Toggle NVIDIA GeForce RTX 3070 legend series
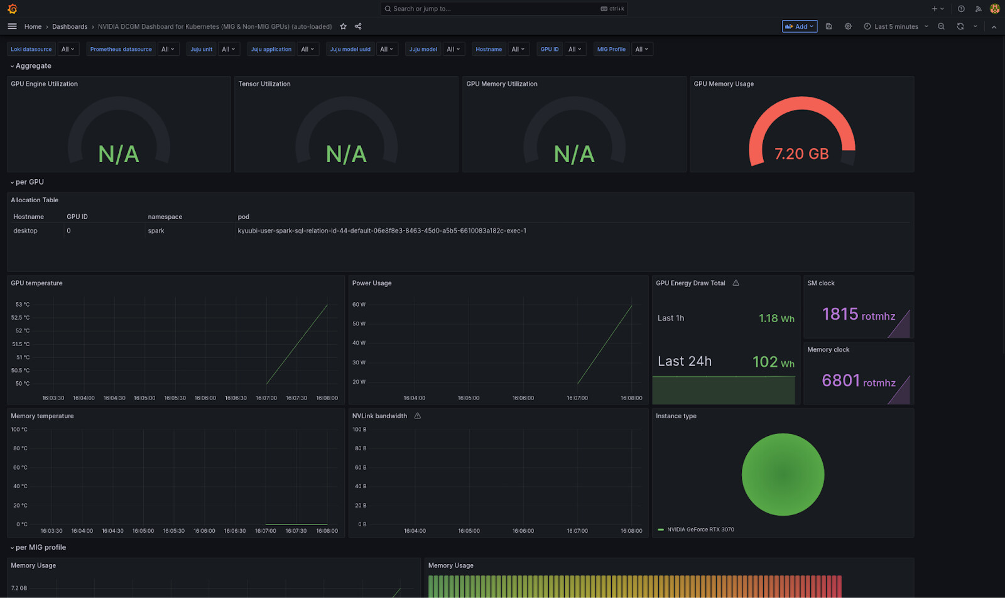Image resolution: width=1005 pixels, height=598 pixels. click(700, 530)
